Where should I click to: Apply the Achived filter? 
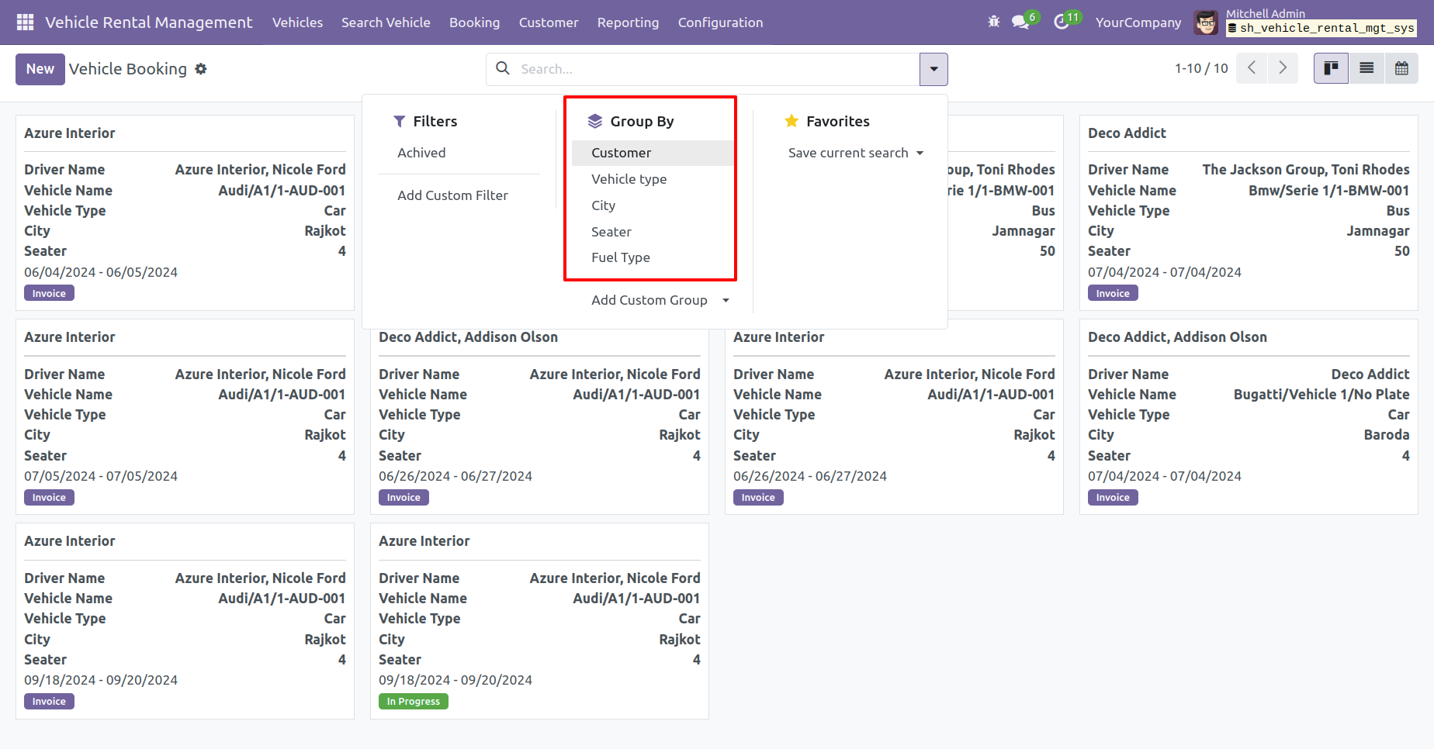(x=421, y=153)
